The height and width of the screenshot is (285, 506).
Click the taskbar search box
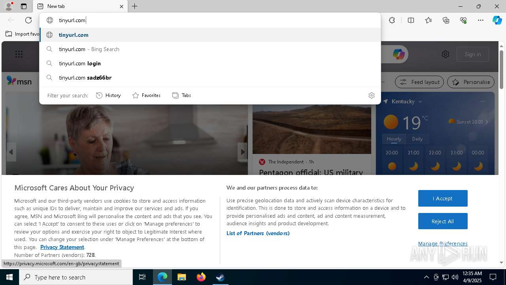(x=76, y=277)
